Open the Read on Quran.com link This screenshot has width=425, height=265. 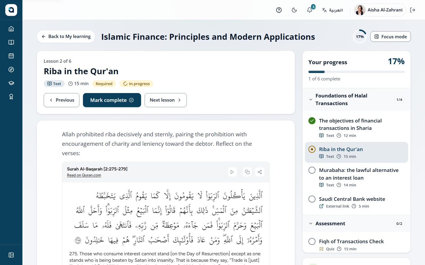84,175
